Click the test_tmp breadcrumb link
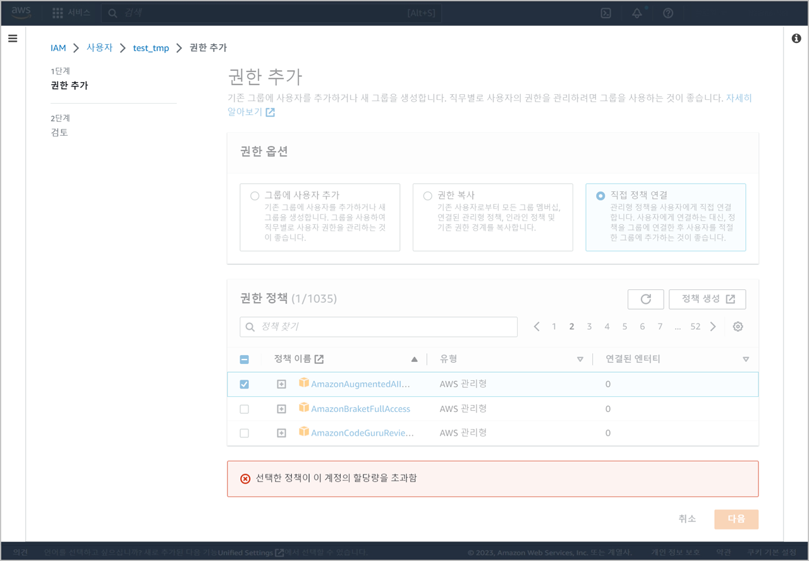Image resolution: width=809 pixels, height=561 pixels. click(151, 48)
